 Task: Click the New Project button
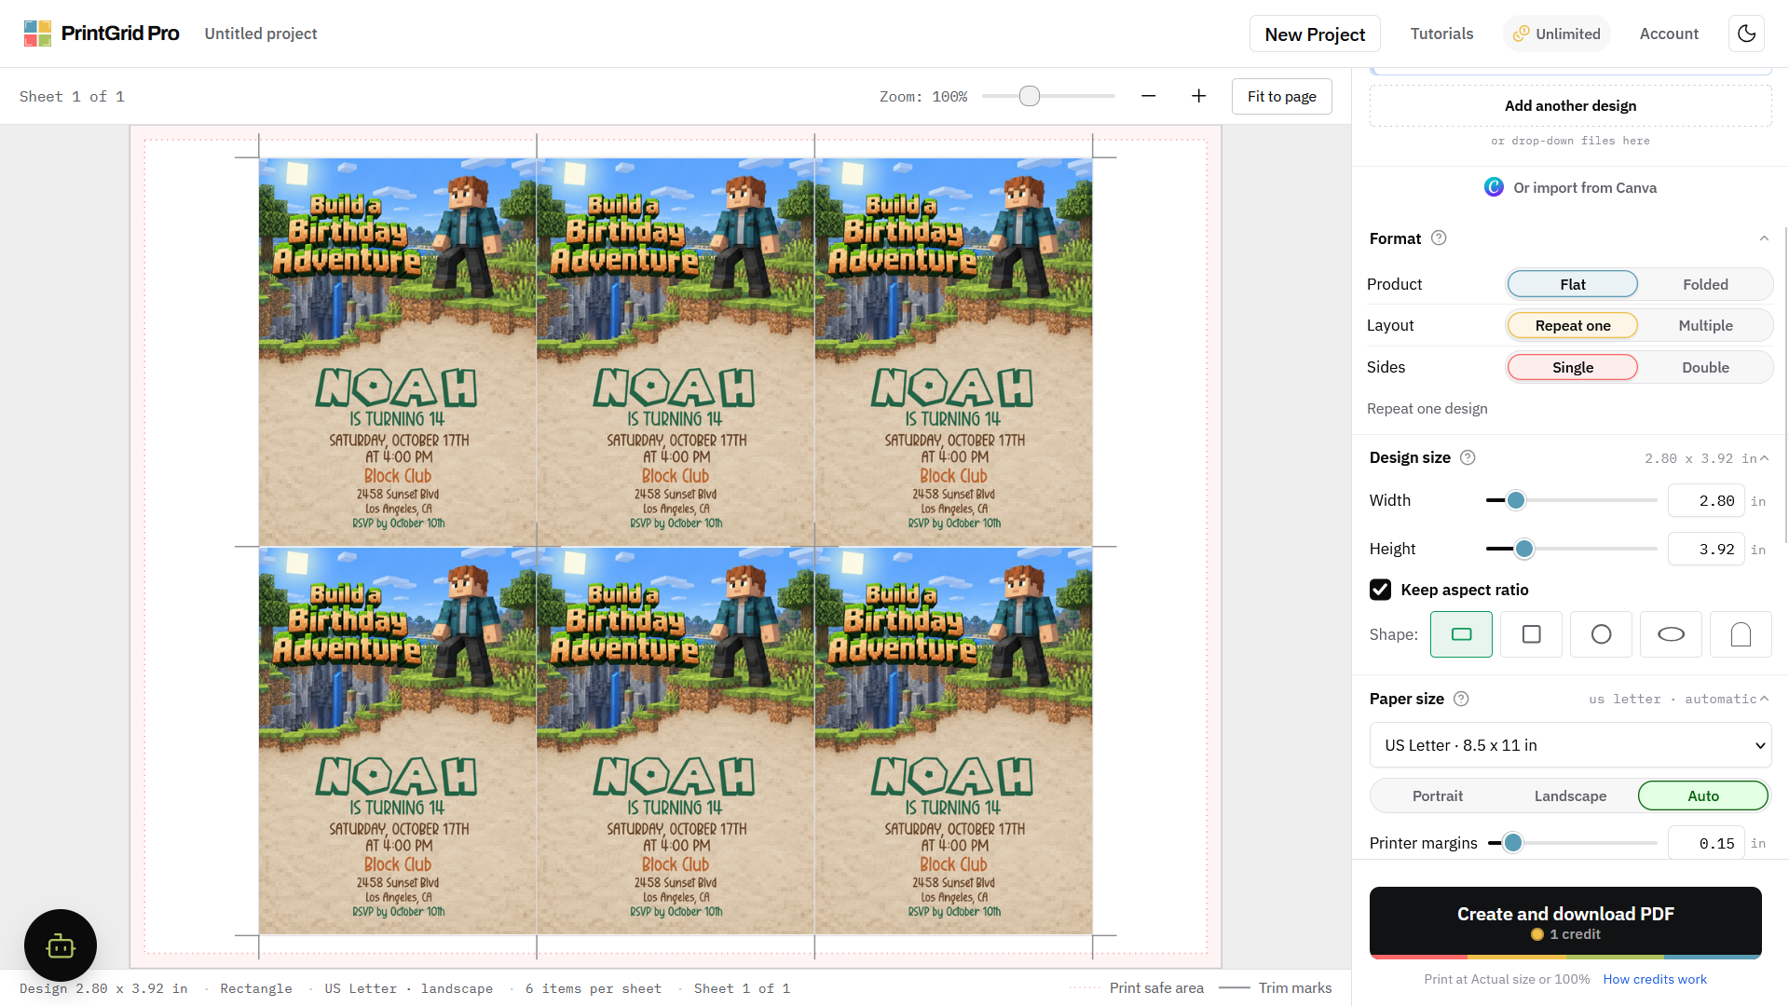pos(1315,34)
